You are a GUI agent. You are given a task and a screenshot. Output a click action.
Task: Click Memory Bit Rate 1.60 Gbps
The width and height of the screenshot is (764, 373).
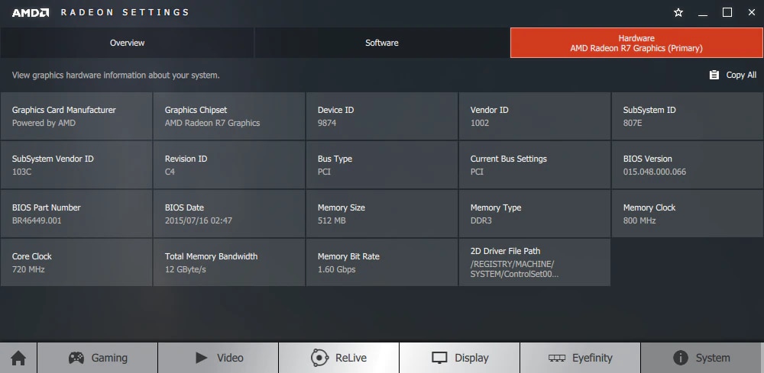[x=337, y=269]
